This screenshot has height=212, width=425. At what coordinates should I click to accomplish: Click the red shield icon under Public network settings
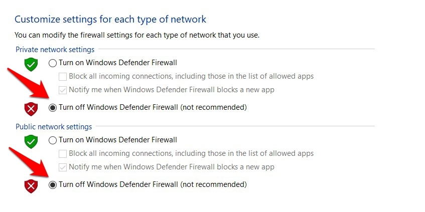(x=32, y=186)
